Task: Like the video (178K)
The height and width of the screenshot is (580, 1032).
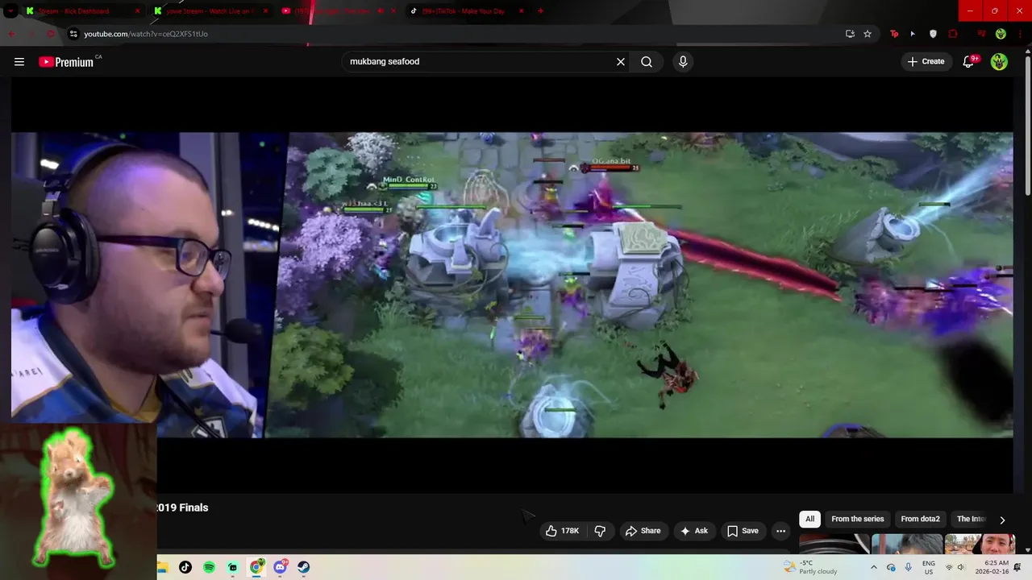Action: pyautogui.click(x=563, y=531)
